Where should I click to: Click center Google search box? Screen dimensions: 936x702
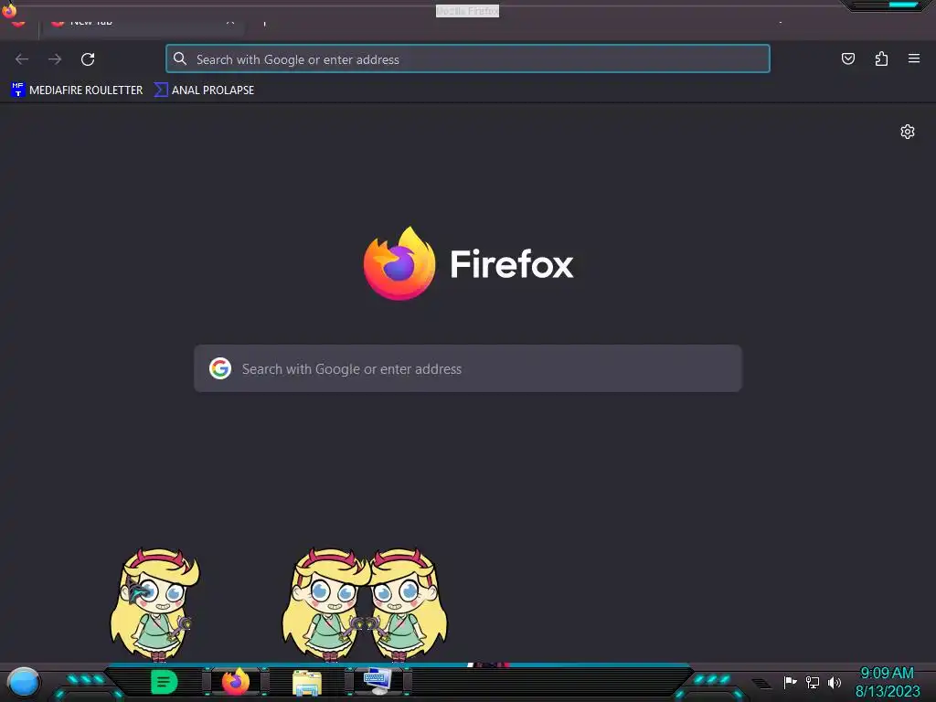(468, 368)
